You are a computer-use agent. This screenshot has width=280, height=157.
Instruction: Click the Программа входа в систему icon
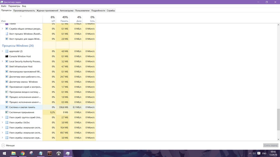[7, 92]
